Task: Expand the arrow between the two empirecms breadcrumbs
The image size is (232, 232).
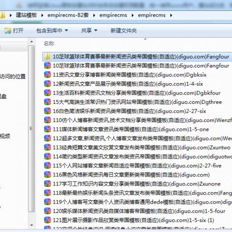Action: coord(133,15)
